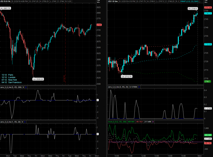Click the zero_5_0_lite (1, /ES, 20) study header

point(10,122)
